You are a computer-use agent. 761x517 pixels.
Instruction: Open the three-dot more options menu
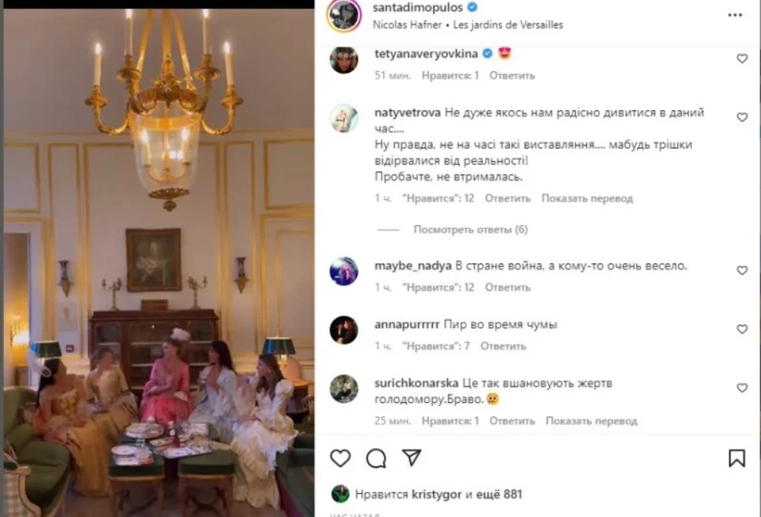735,15
